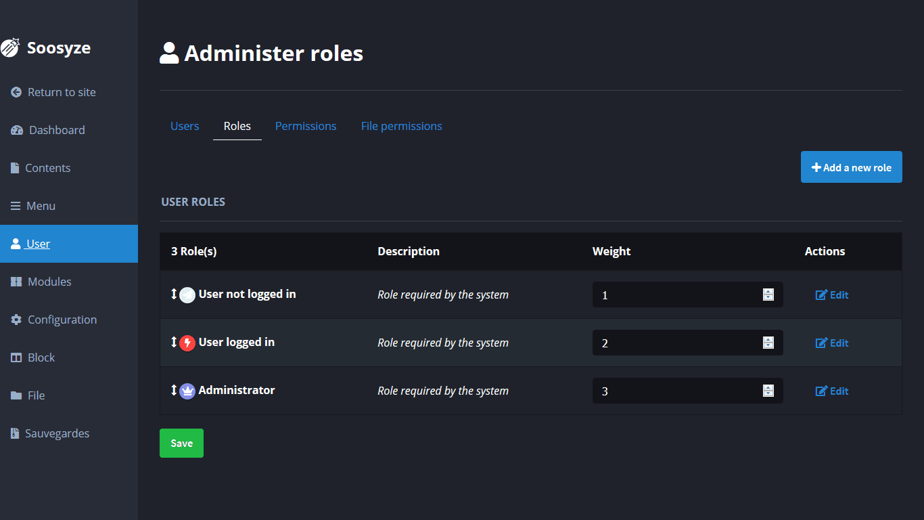This screenshot has width=924, height=520.
Task: Click Add a new role button
Action: [851, 167]
